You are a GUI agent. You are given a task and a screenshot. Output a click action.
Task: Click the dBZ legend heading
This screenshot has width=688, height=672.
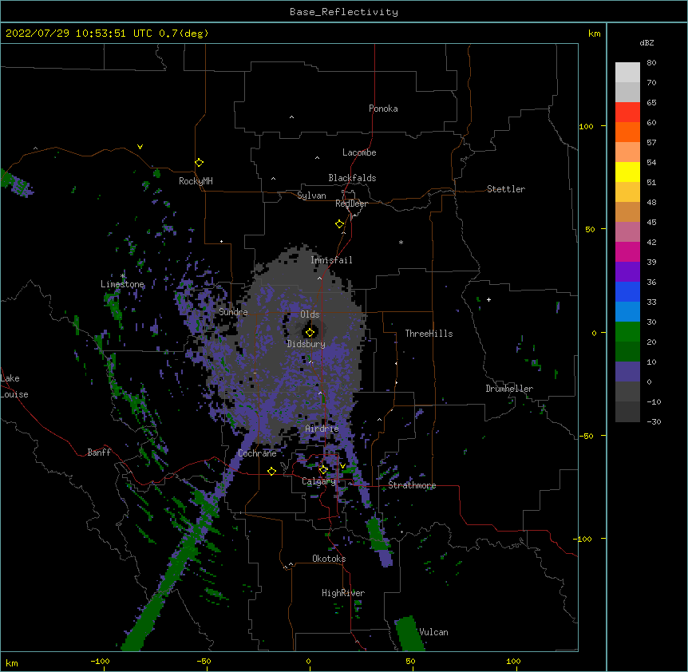[646, 42]
